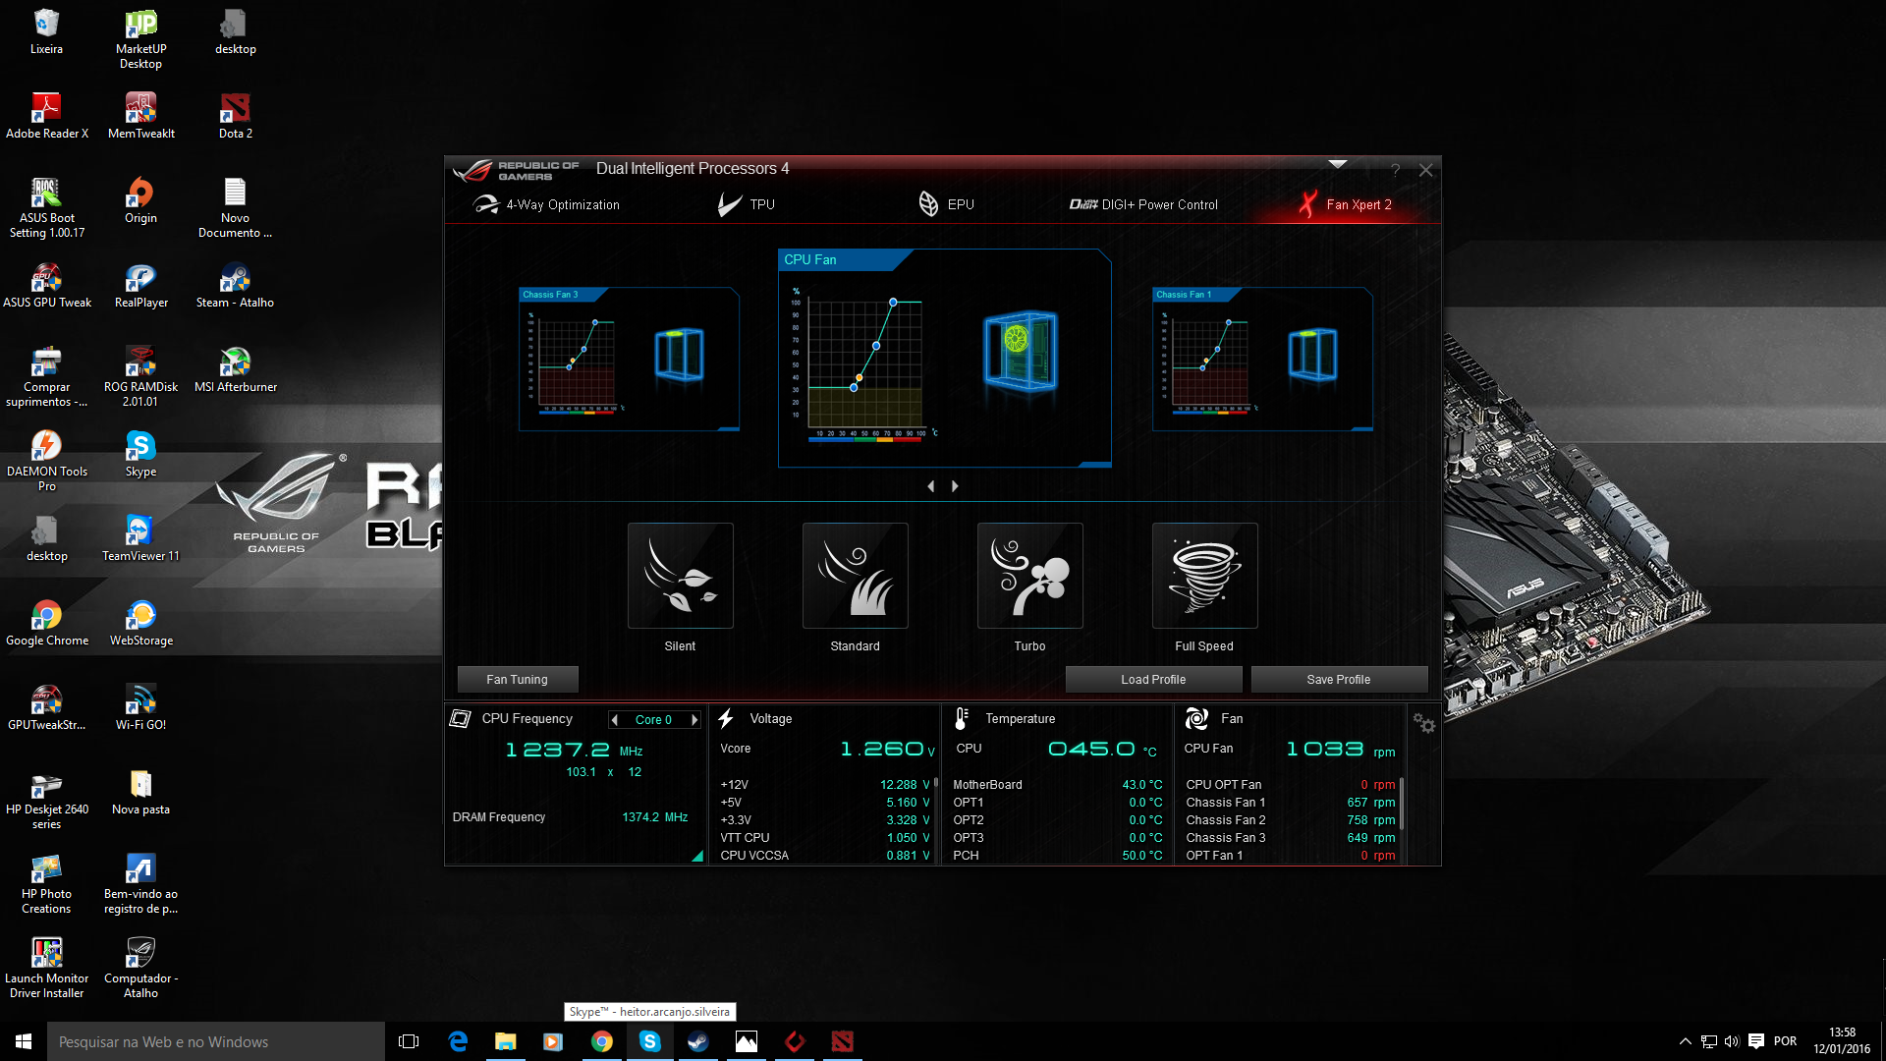Select the Full Speed fan mode icon
Image resolution: width=1886 pixels, height=1061 pixels.
[x=1204, y=576]
